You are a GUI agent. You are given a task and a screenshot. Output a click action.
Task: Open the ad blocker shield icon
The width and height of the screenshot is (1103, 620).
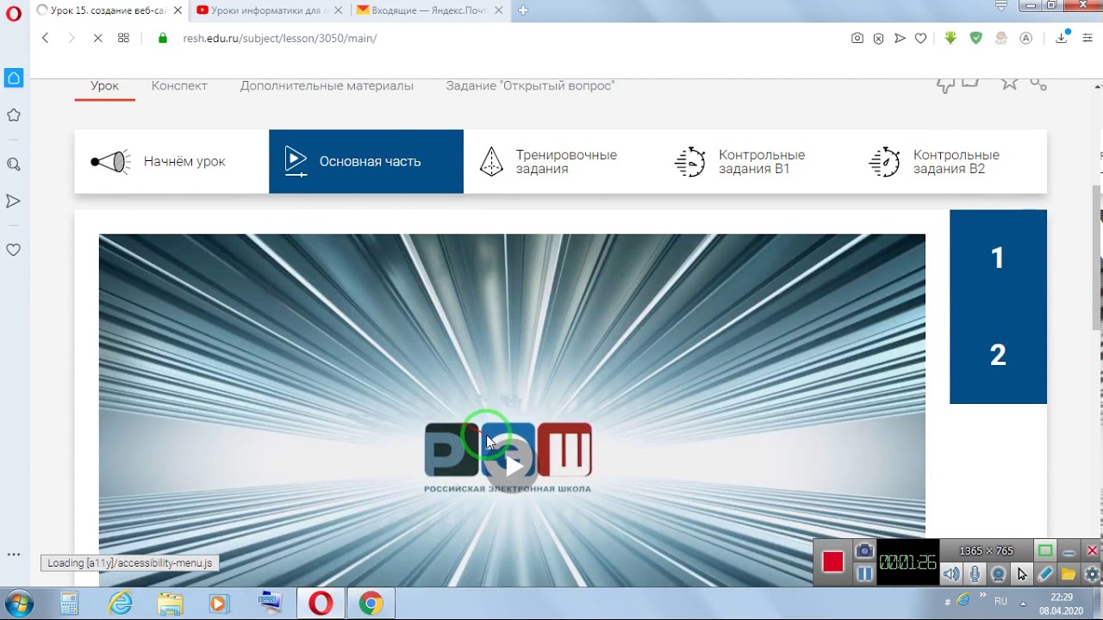coord(878,38)
